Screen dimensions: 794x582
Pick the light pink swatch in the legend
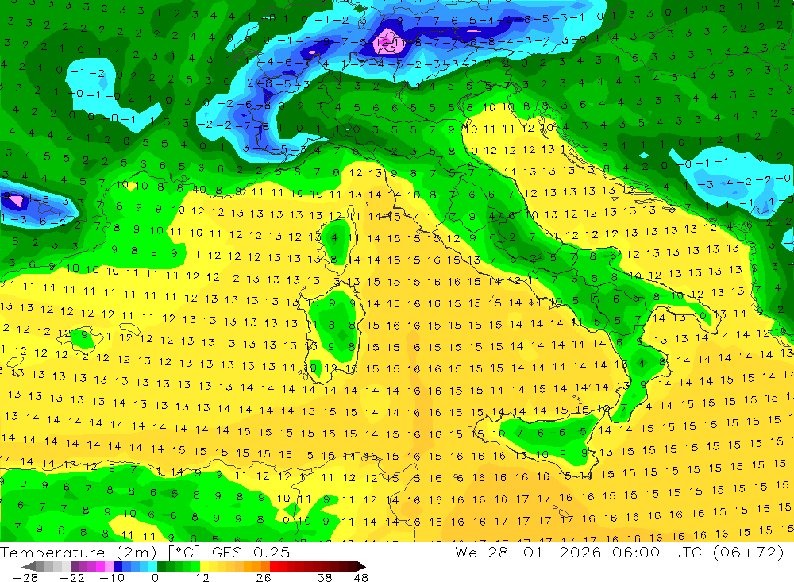point(109,567)
